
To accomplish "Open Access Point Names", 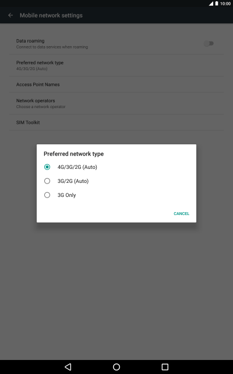I will pos(116,84).
